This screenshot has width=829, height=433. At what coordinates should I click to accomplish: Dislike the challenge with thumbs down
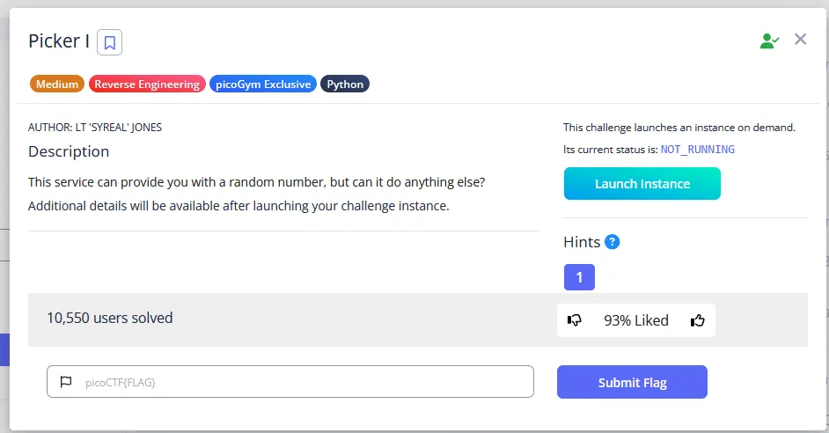point(575,320)
